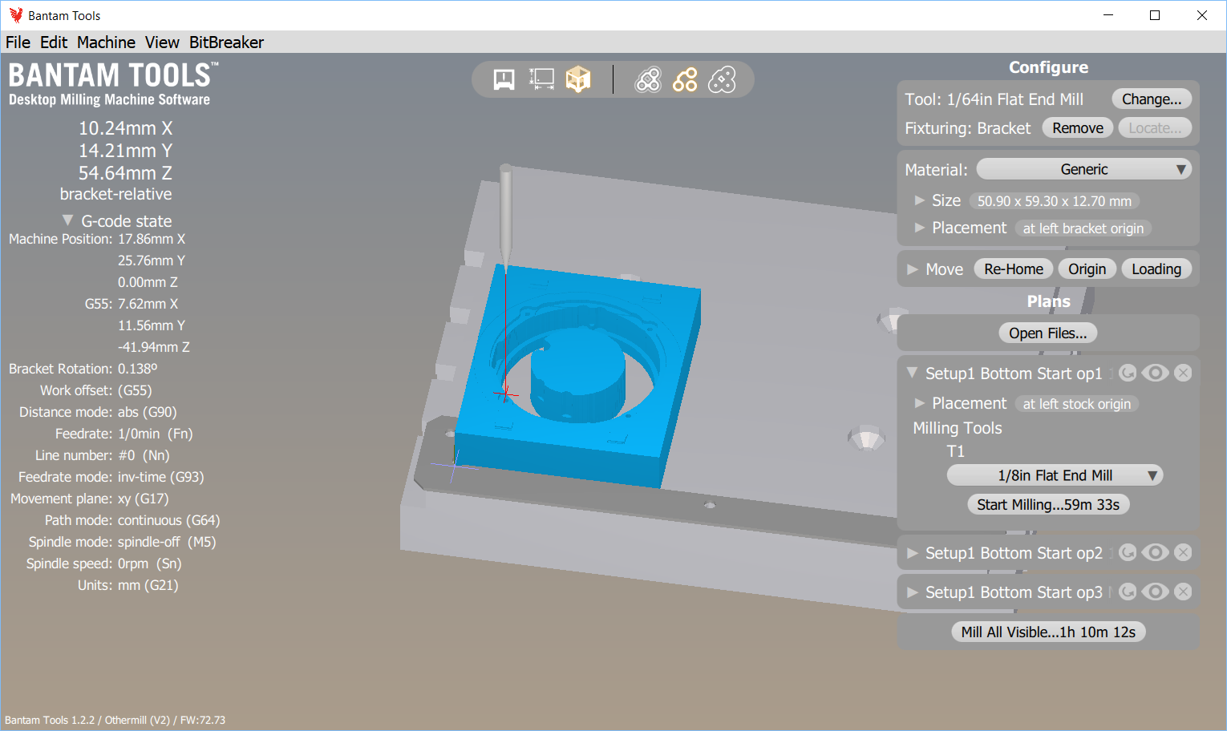The height and width of the screenshot is (731, 1227).
Task: Open the Material dropdown showing Generic
Action: pos(1083,168)
